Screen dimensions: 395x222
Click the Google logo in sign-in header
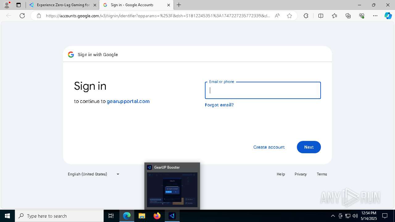(71, 55)
